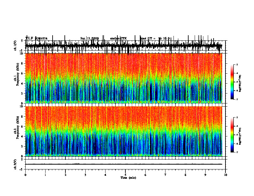Click the "-7" label on ch.1 colorbar
Screen dimensions: 254x196
click(236, 99)
